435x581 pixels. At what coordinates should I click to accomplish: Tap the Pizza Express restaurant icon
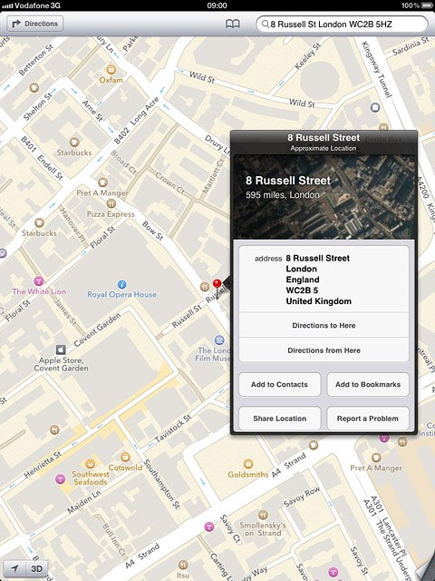coord(111,203)
